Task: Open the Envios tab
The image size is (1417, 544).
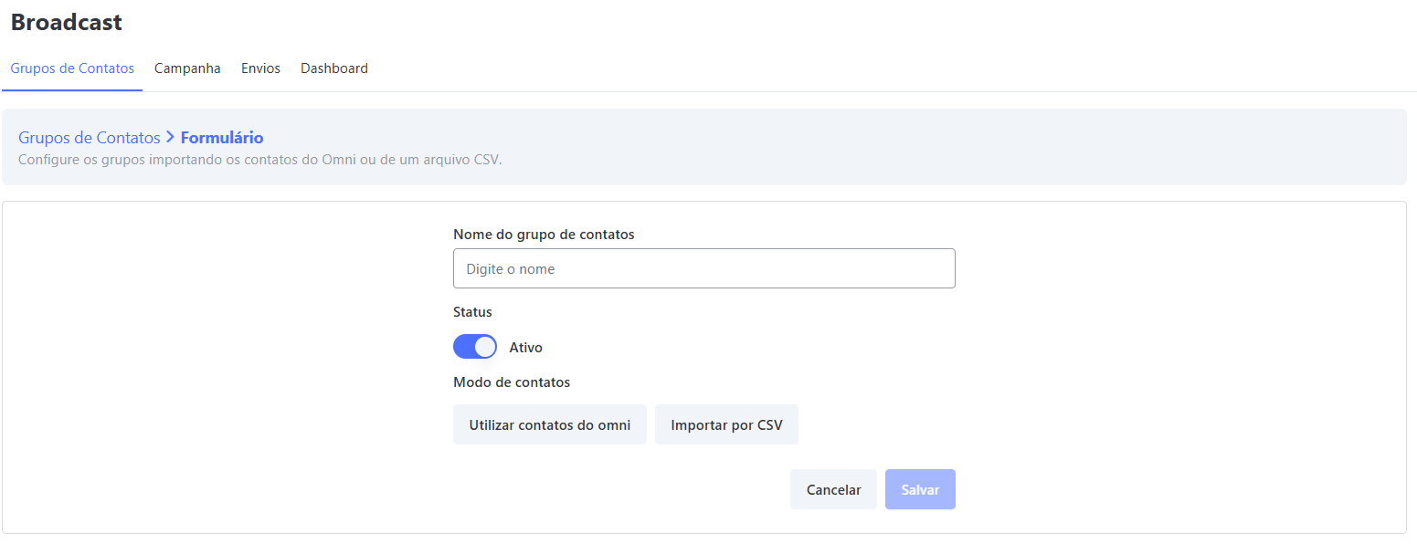Action: click(260, 68)
